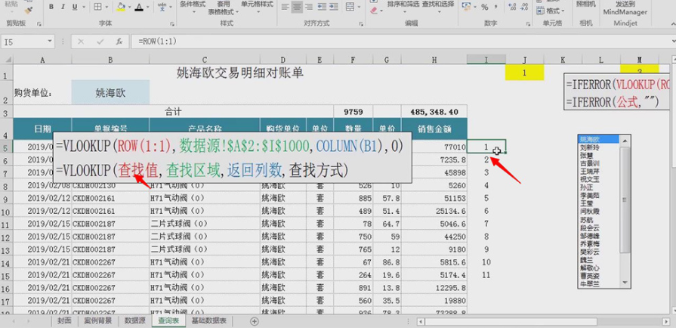Decrease decimal places
This screenshot has height=328, width=676.
point(525,7)
